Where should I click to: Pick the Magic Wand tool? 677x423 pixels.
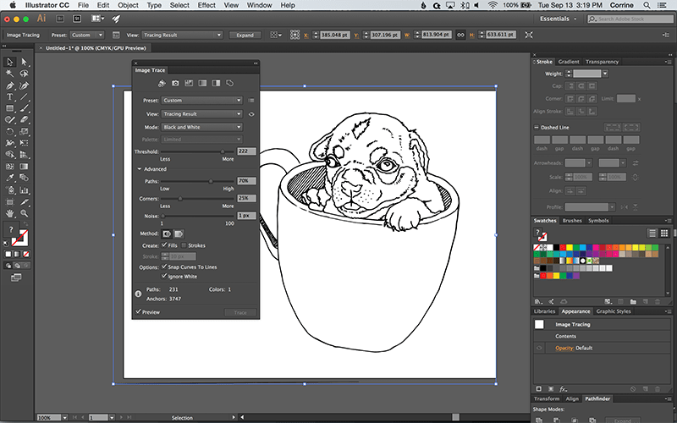tap(9, 74)
